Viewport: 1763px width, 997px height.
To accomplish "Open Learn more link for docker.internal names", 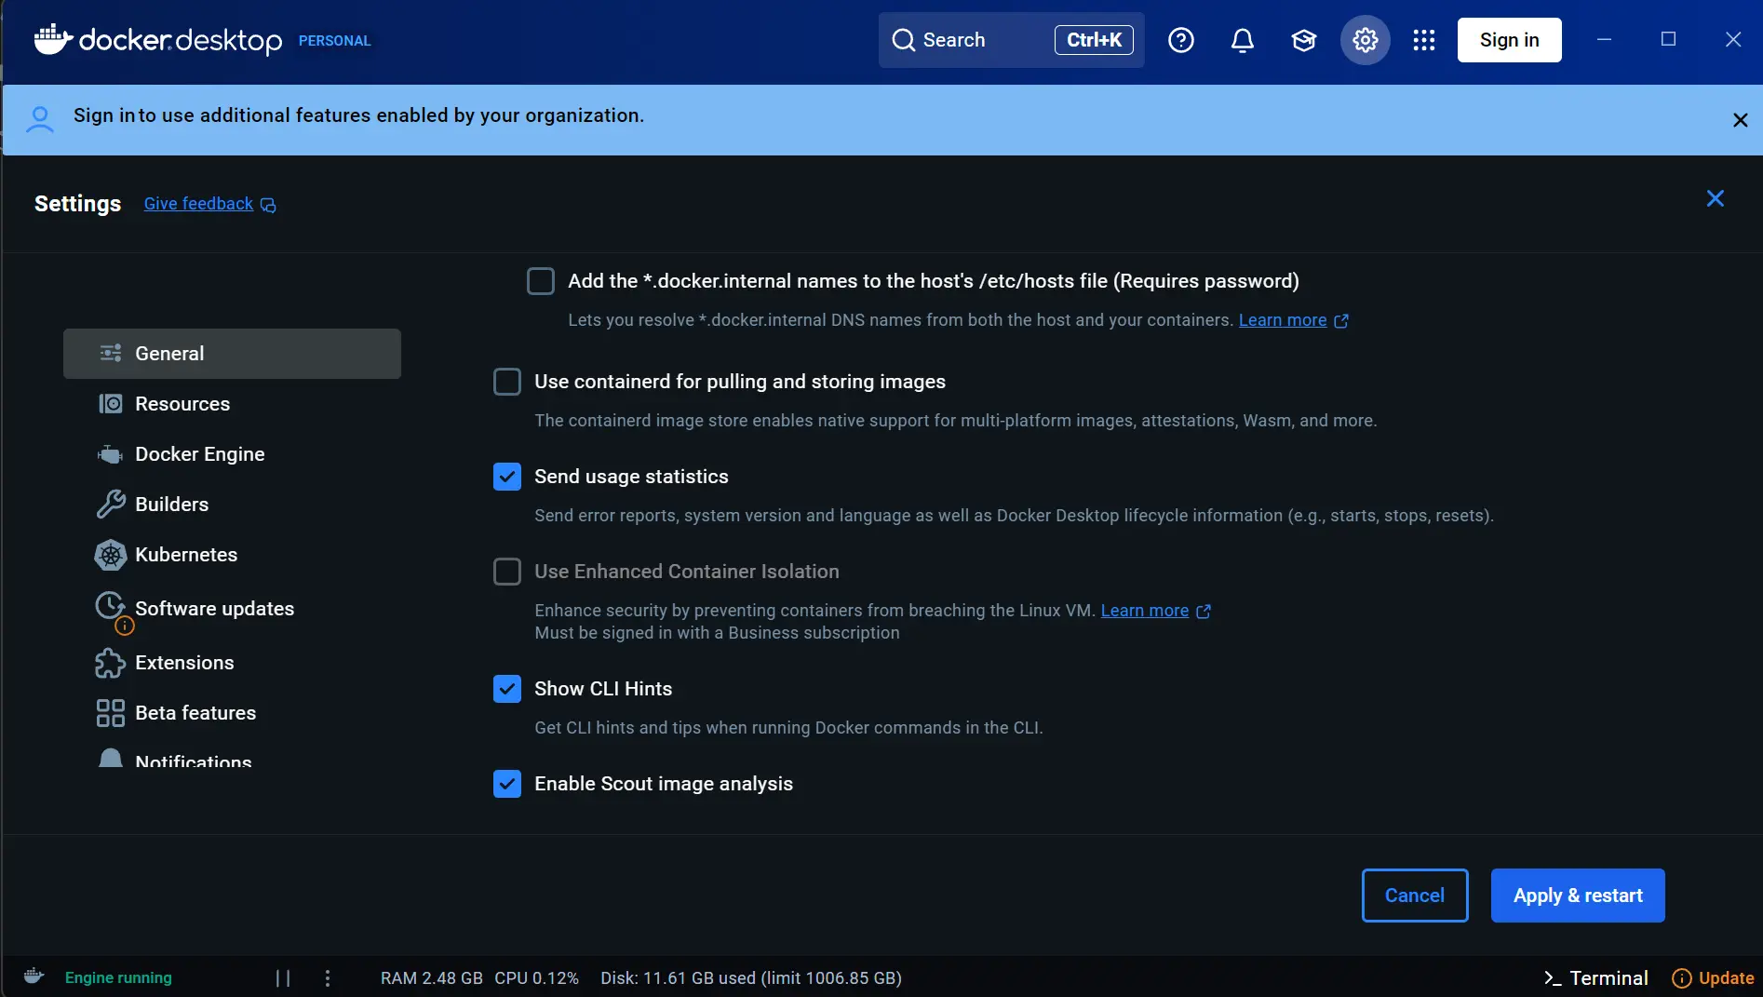I will point(1283,320).
